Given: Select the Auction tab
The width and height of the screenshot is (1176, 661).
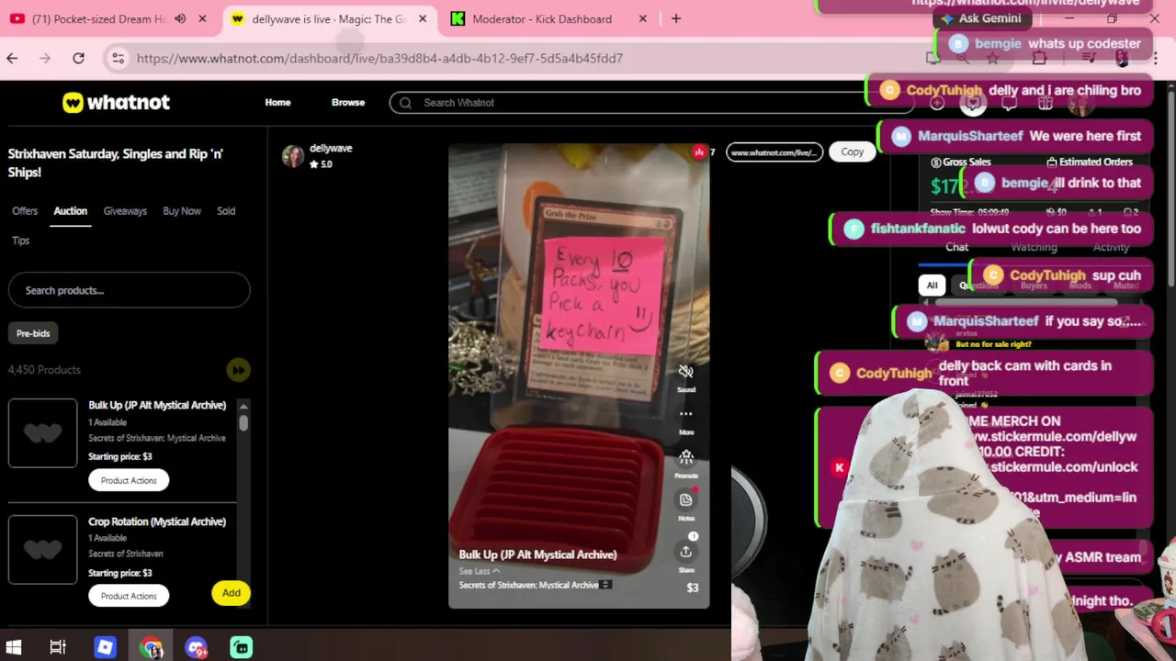Looking at the screenshot, I should (70, 211).
